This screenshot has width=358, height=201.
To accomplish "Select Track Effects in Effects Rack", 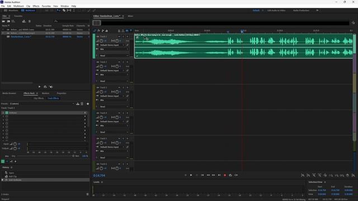I will (x=53, y=98).
